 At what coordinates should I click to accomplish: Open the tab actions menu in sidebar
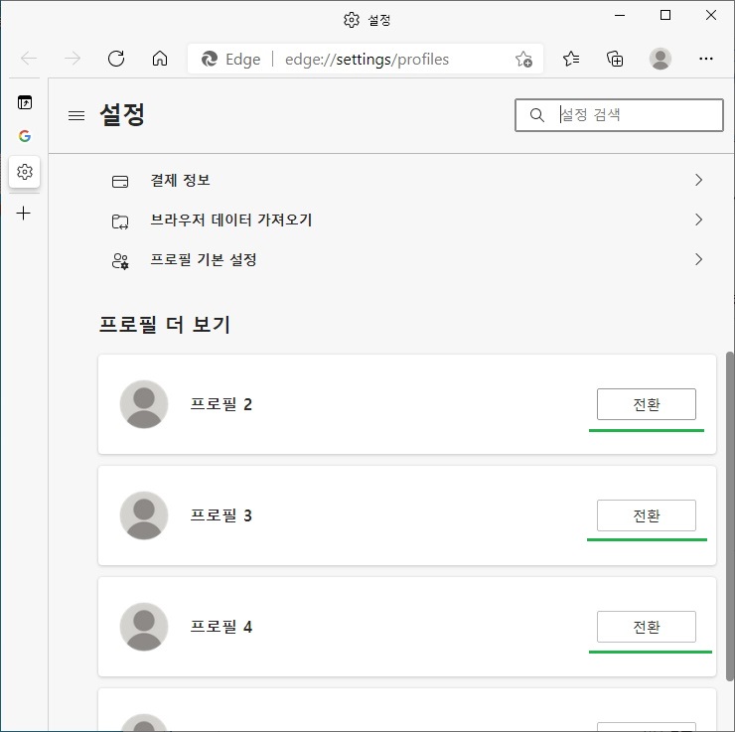pos(25,102)
